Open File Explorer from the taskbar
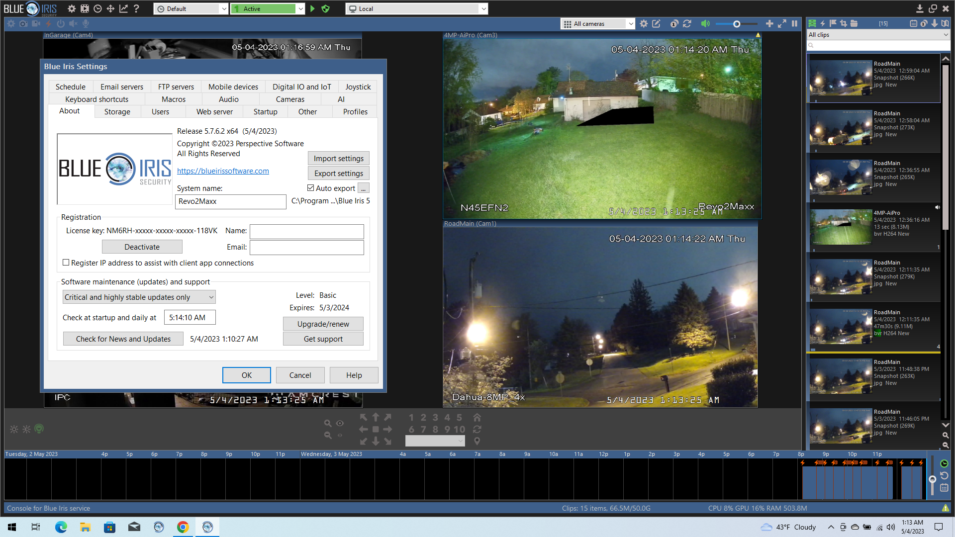Screen dimensions: 955x537 (85, 527)
